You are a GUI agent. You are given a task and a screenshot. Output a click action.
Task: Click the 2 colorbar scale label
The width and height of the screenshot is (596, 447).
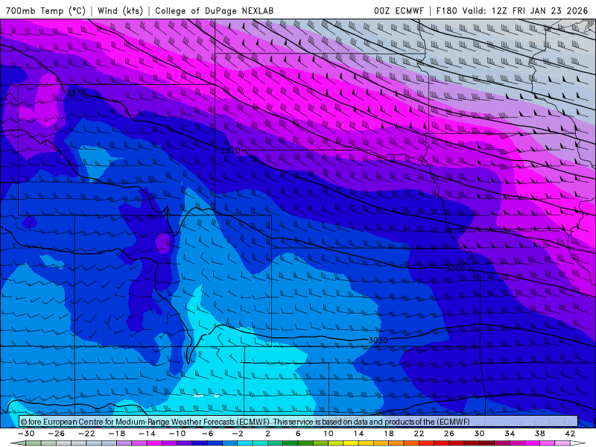coord(267,434)
